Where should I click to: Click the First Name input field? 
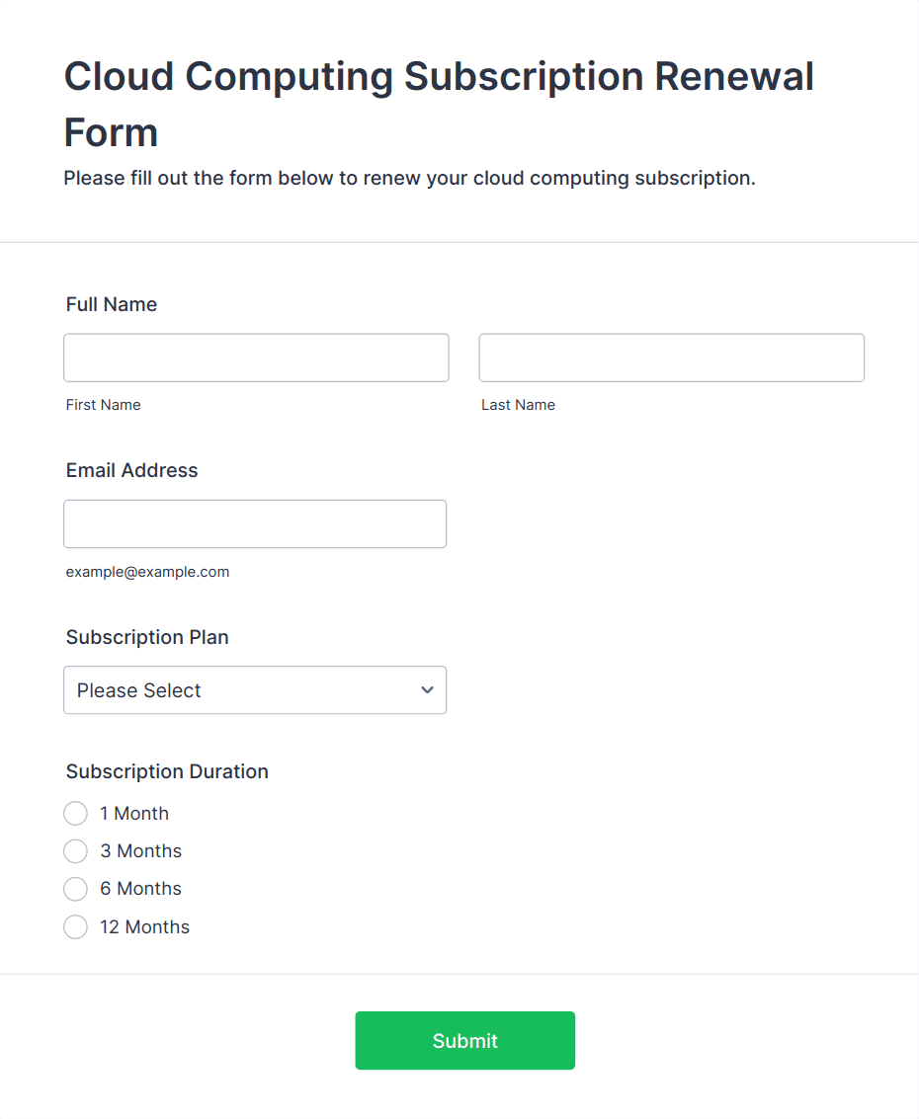(256, 358)
